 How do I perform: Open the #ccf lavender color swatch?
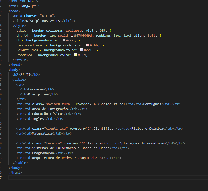[x=82, y=50]
